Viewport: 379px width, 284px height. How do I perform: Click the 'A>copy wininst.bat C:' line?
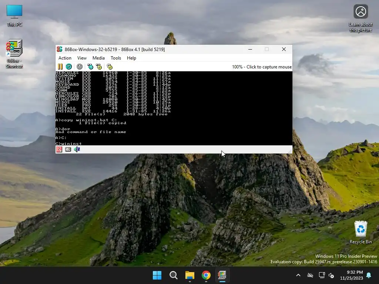point(86,120)
